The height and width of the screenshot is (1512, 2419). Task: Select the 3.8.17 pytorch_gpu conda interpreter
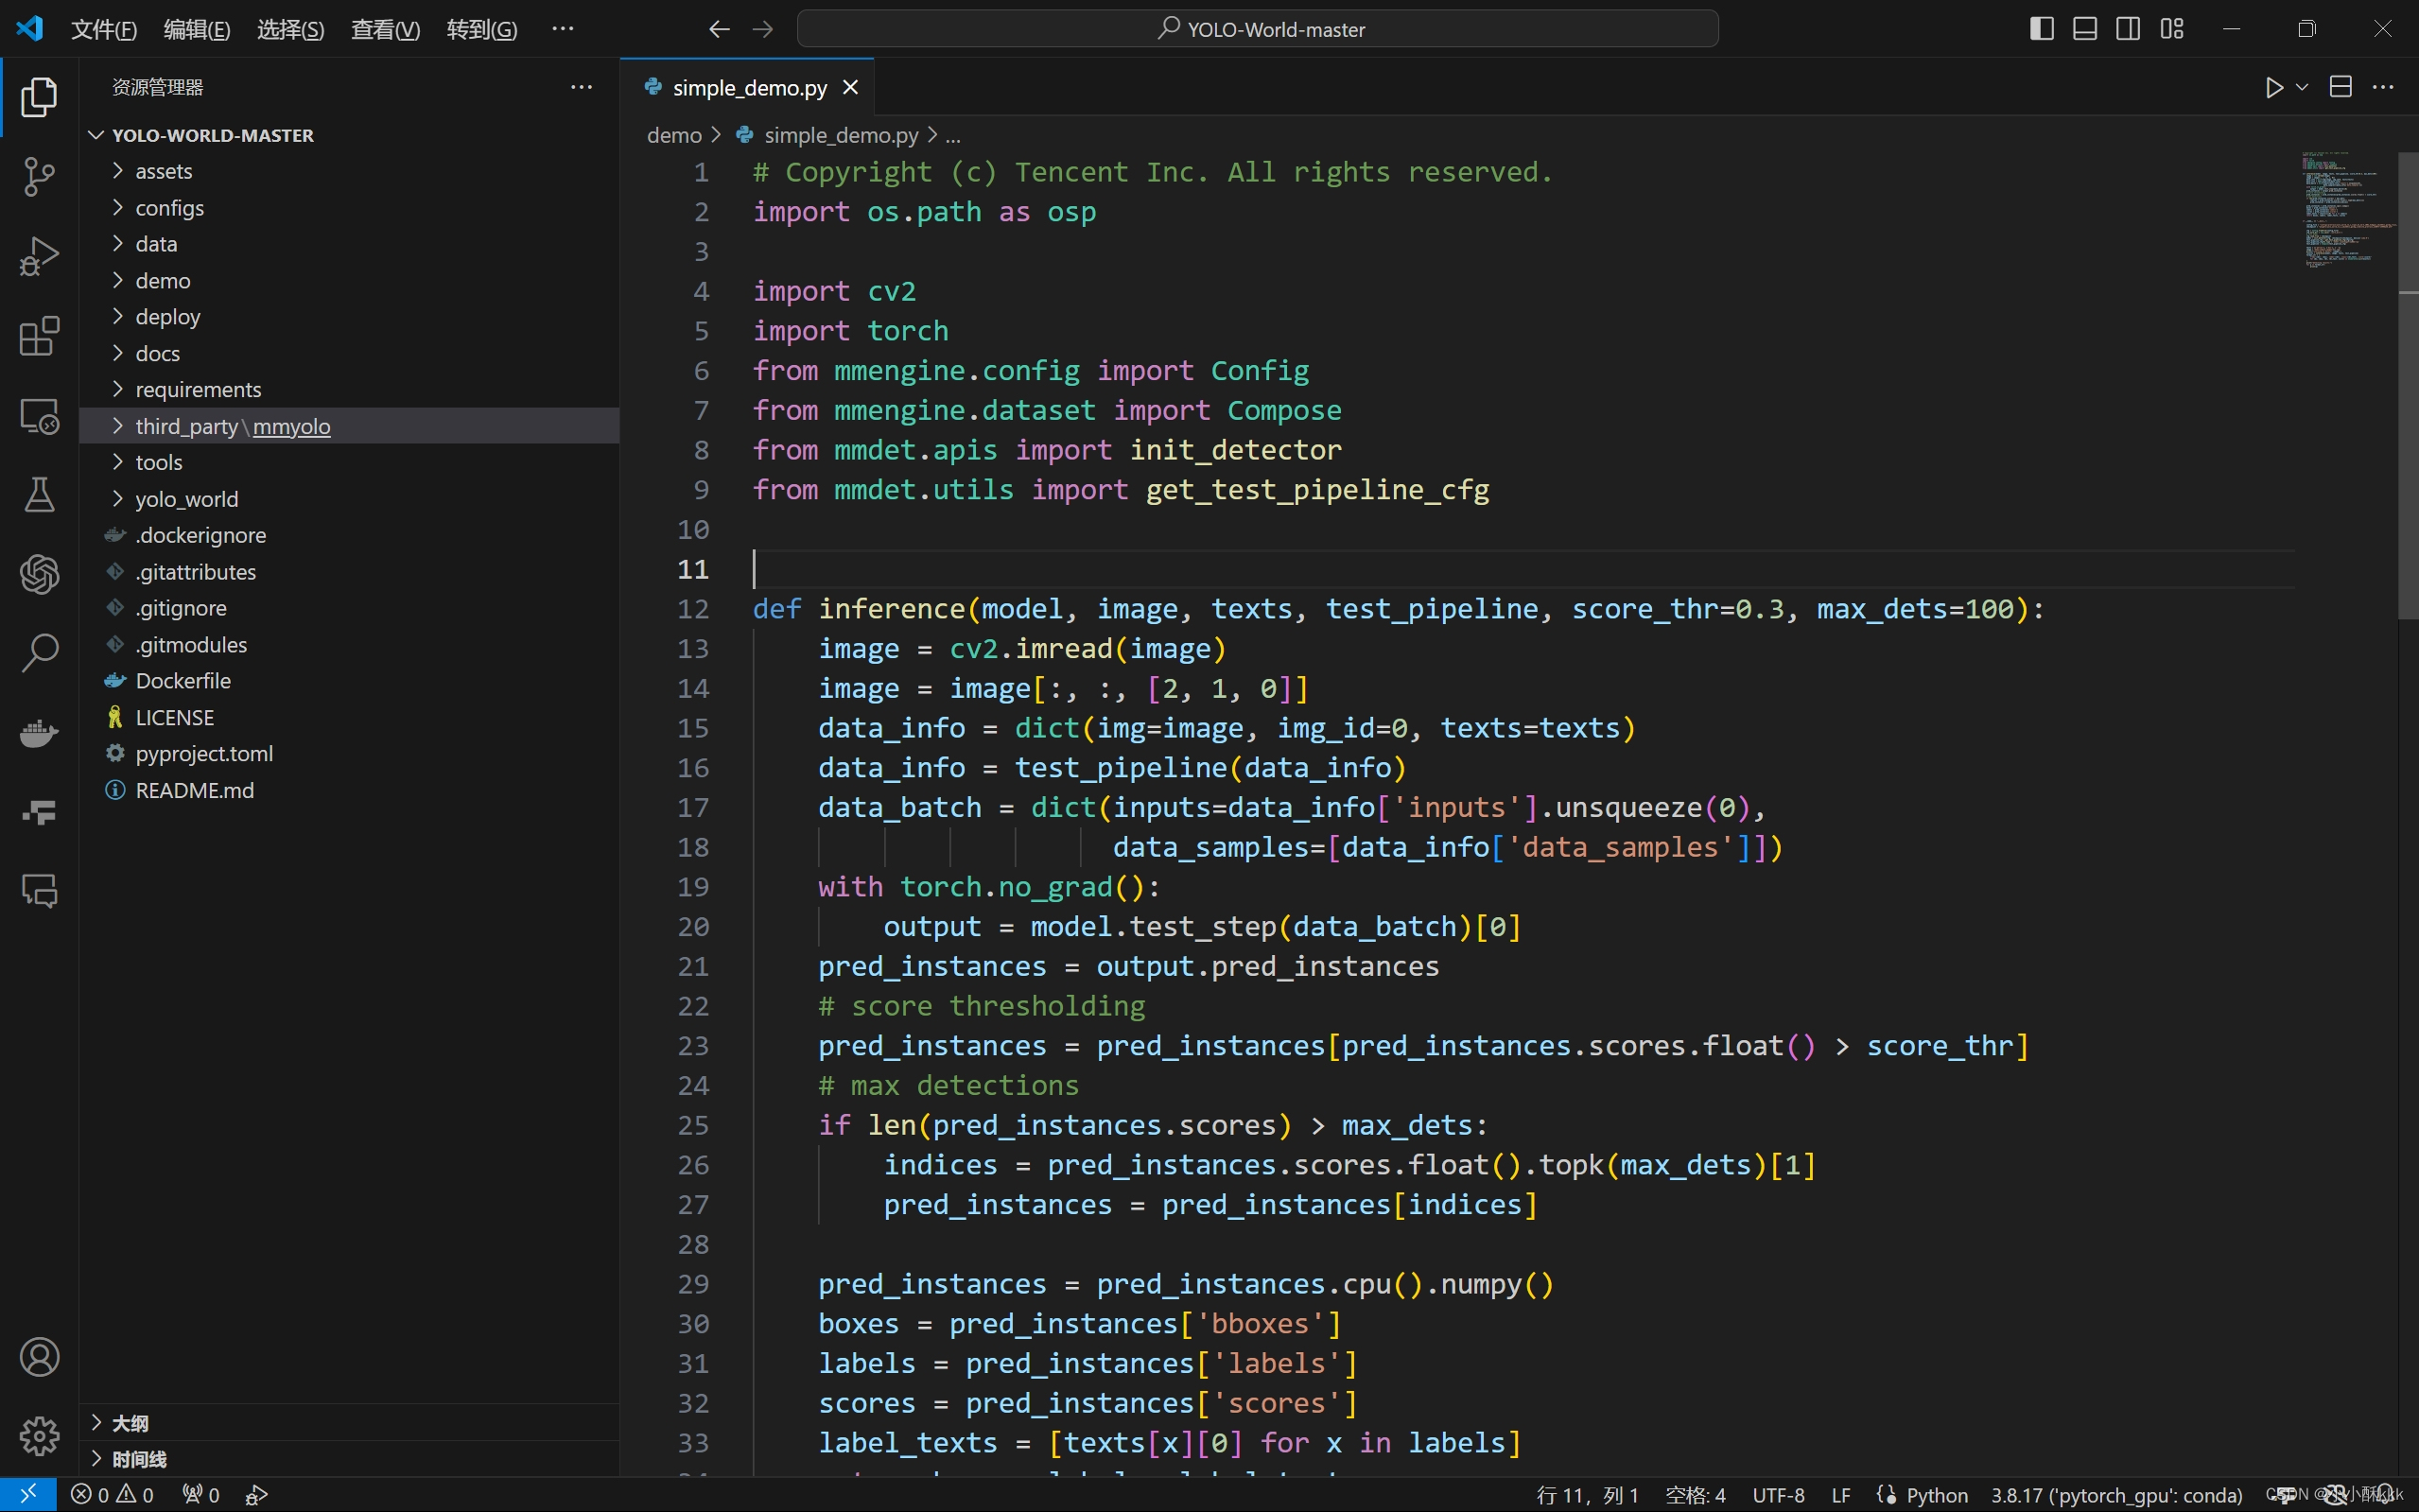pos(2116,1495)
